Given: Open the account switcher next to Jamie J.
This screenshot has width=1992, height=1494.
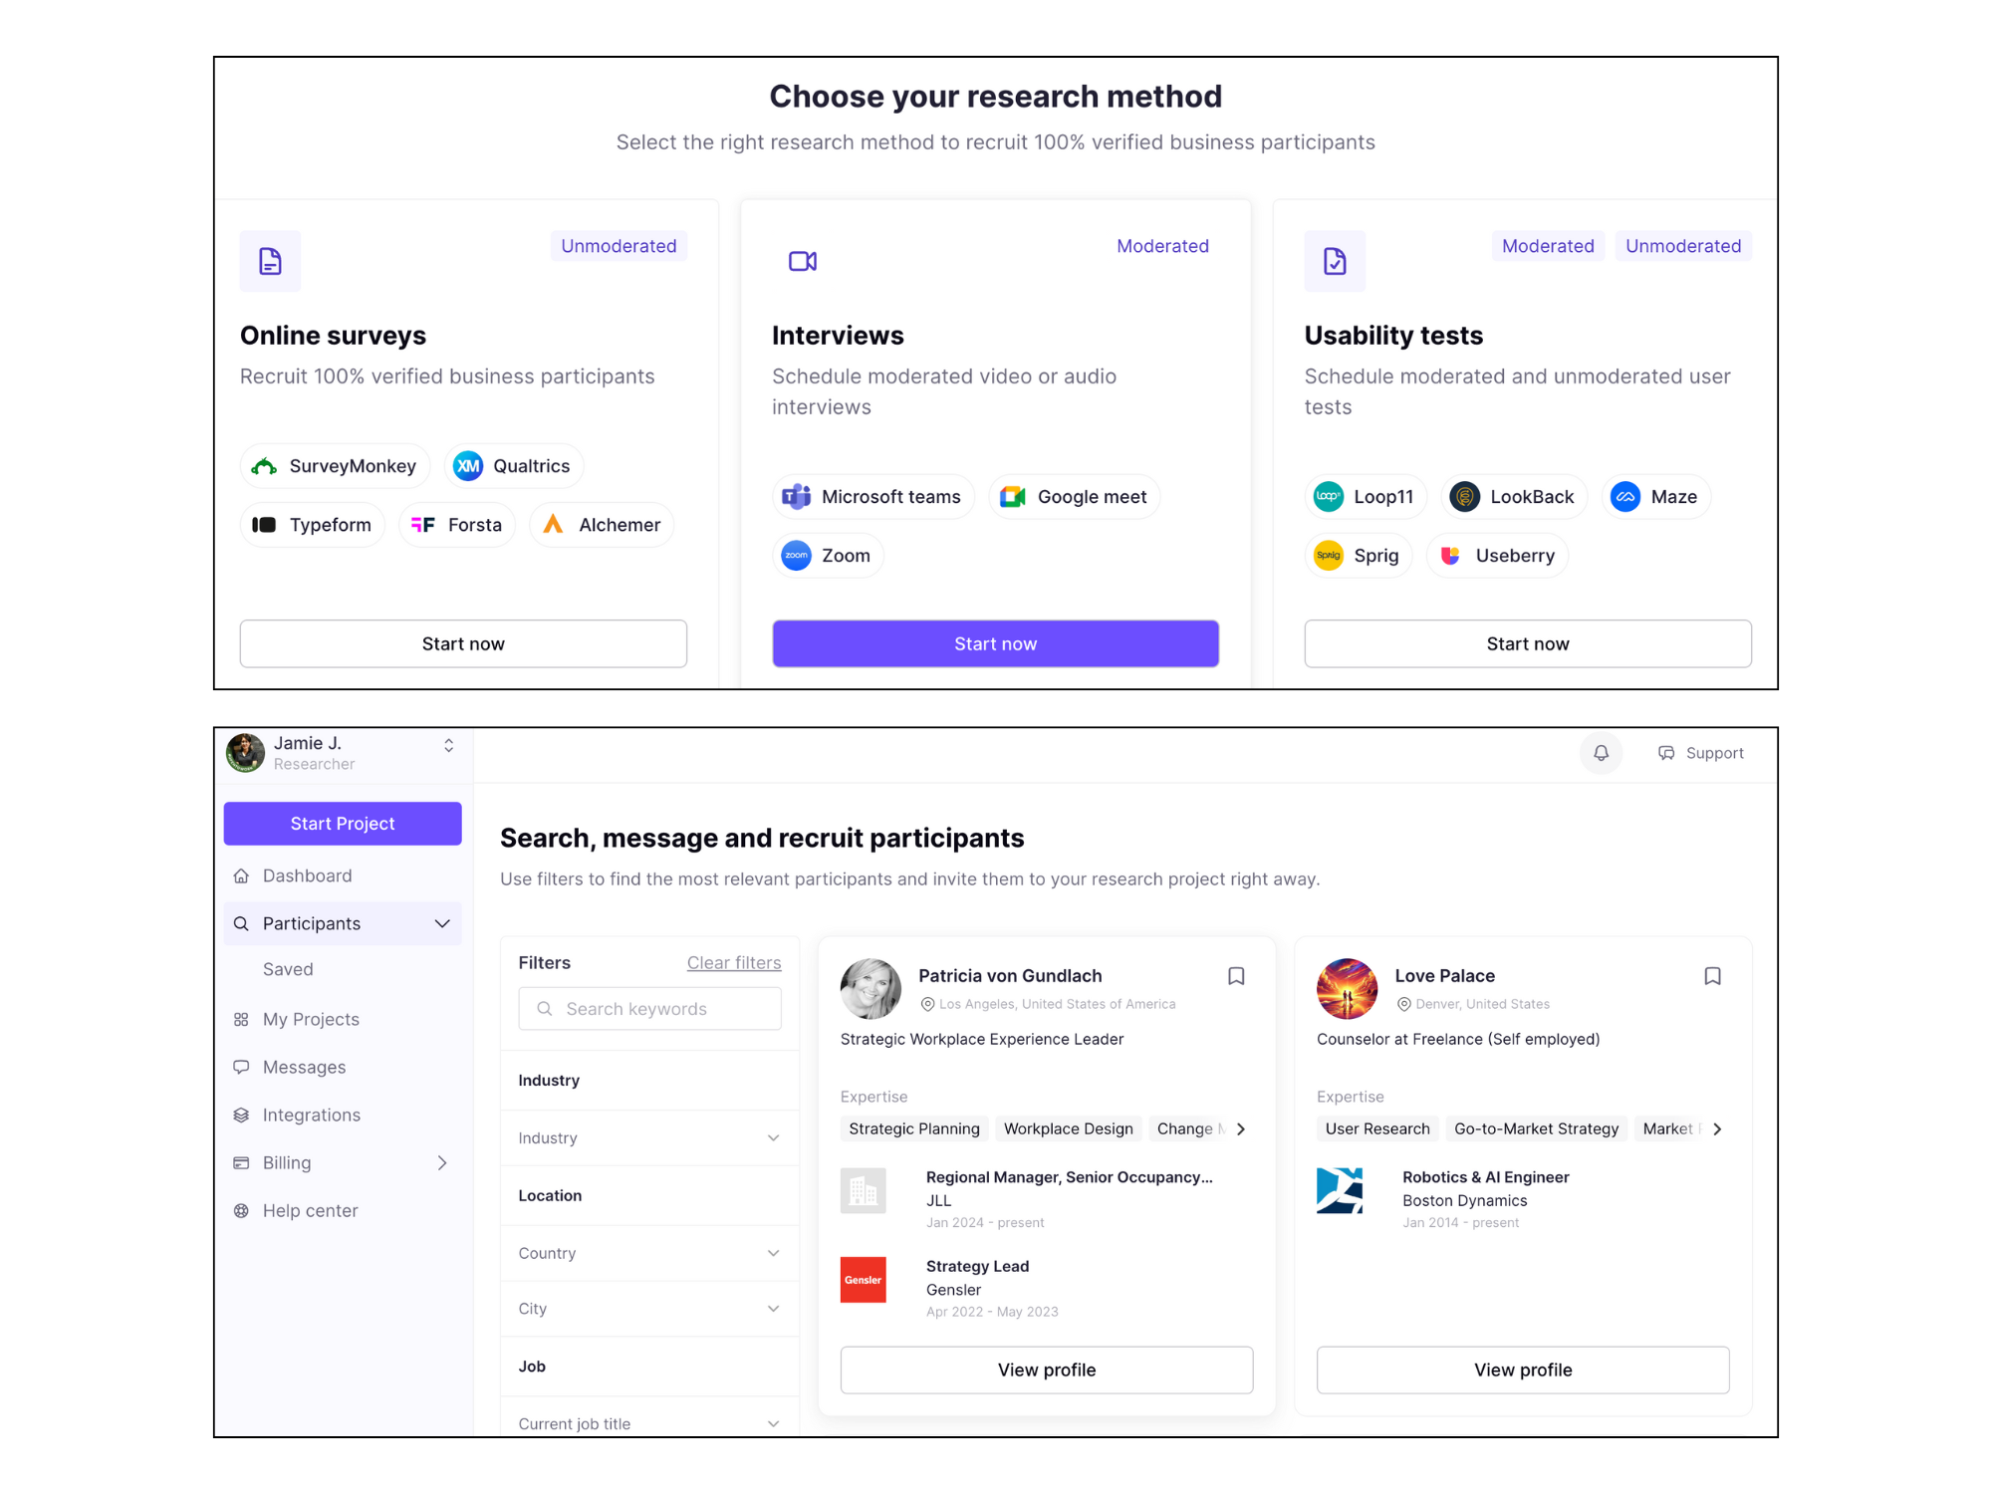Looking at the screenshot, I should pos(449,745).
